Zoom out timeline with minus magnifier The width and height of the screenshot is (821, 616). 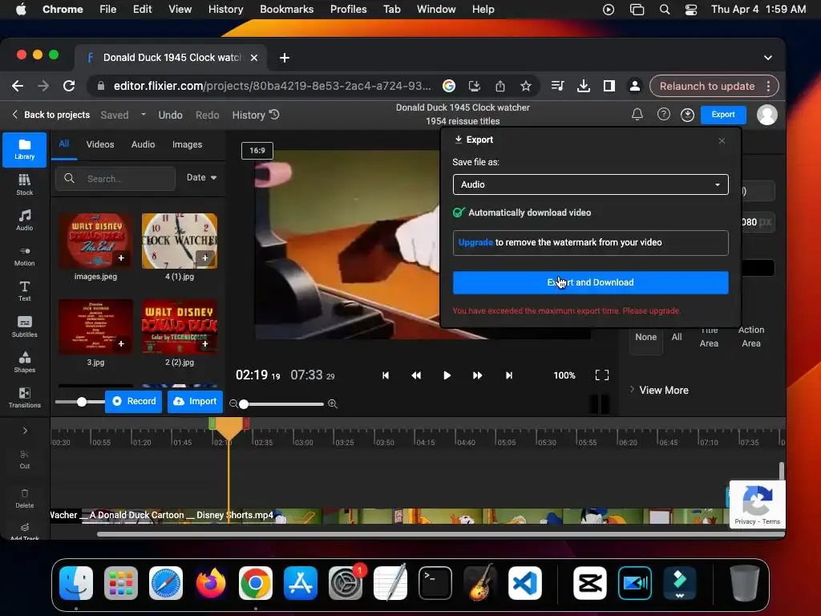point(233,404)
